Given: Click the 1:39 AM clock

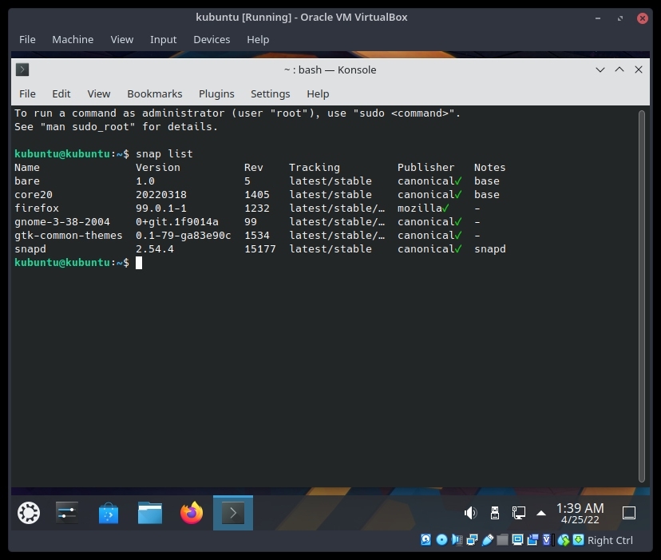Looking at the screenshot, I should pyautogui.click(x=580, y=508).
